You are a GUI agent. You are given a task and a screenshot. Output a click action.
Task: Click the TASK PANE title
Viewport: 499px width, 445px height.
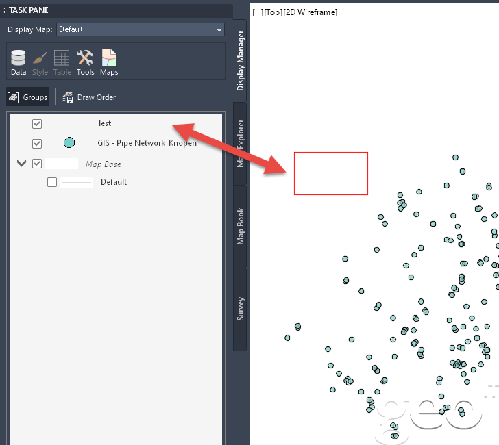click(x=29, y=10)
